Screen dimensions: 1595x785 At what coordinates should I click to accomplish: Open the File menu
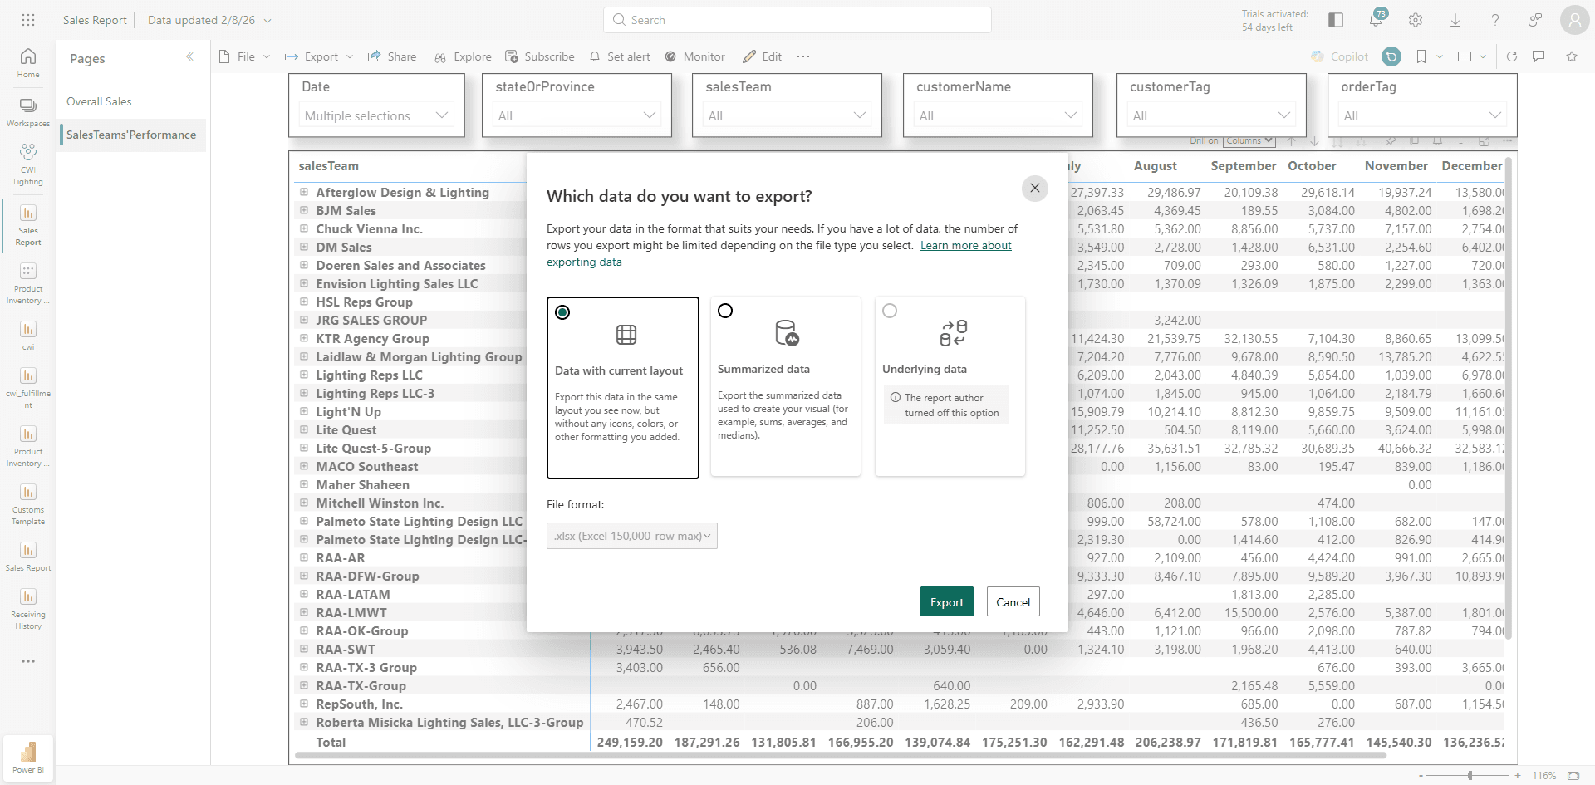coord(245,56)
